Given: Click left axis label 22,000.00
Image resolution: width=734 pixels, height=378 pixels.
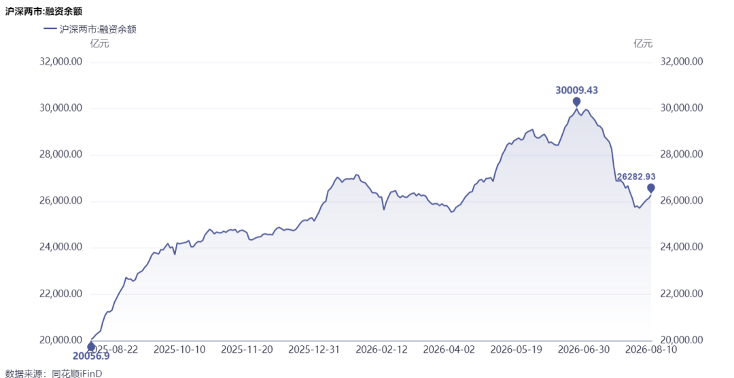Looking at the screenshot, I should pyautogui.click(x=62, y=294).
